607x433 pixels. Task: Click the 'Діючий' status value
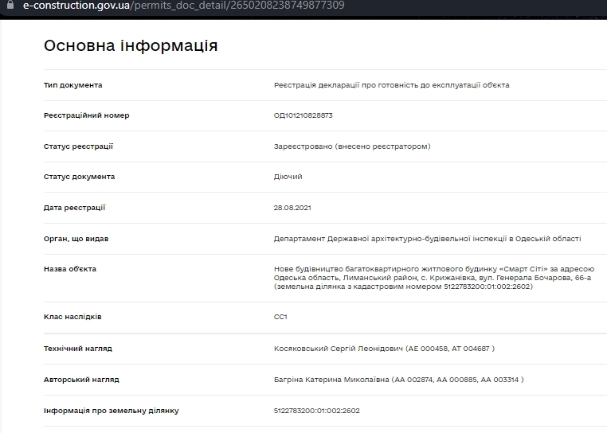click(288, 177)
